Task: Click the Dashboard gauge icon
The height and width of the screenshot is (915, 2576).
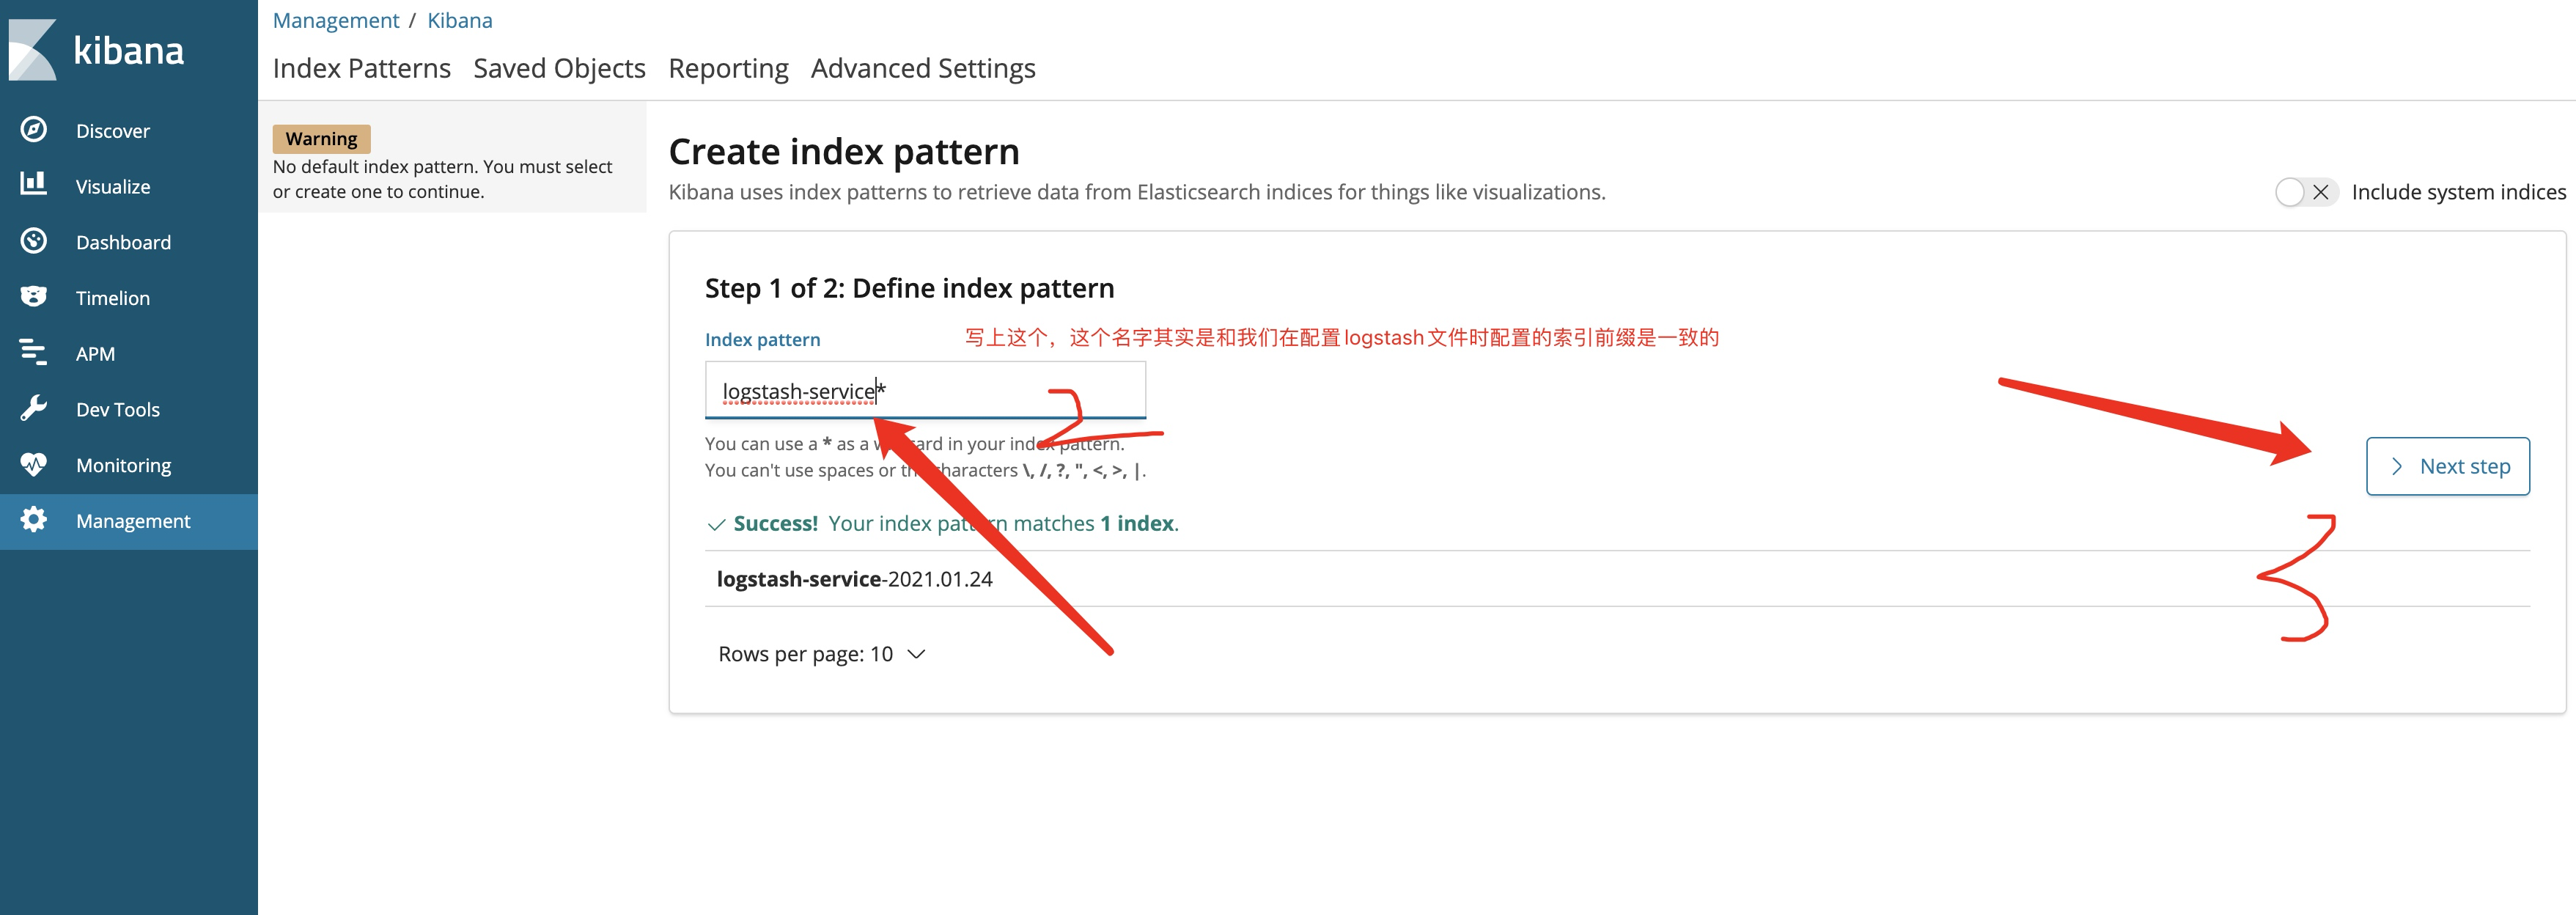Action: tap(33, 241)
